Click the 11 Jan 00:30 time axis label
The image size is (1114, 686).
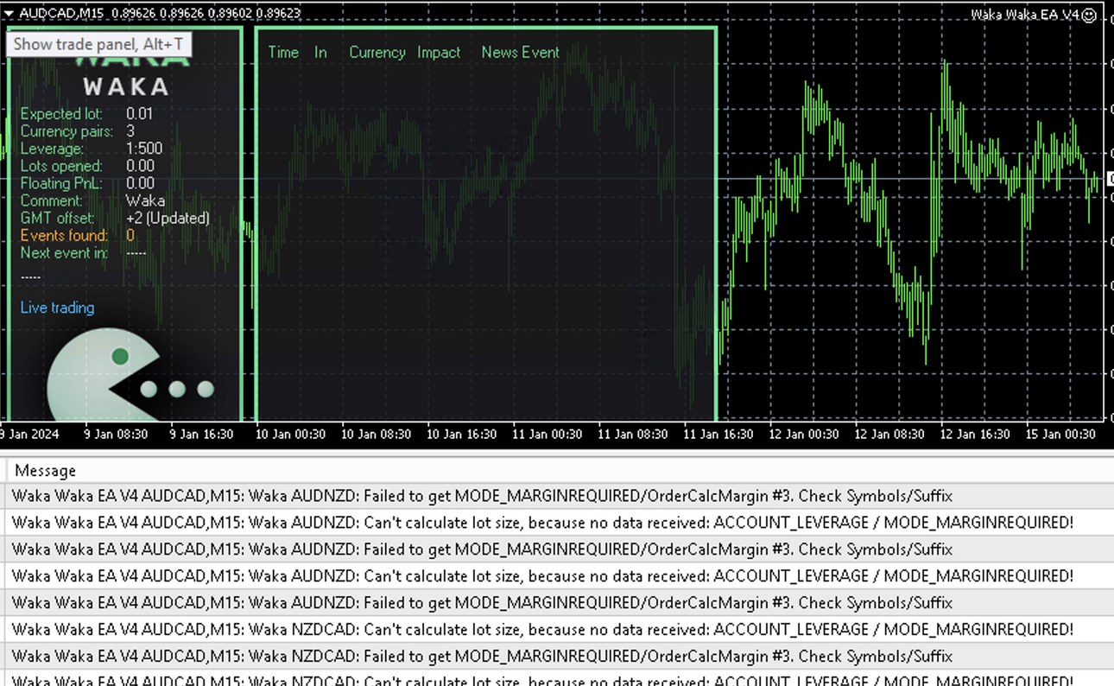click(x=548, y=434)
